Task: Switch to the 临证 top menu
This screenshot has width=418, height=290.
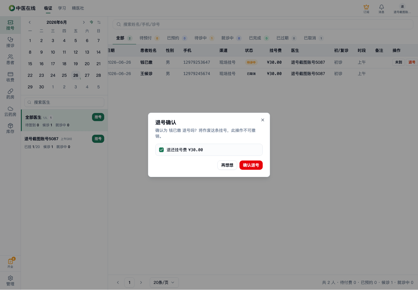Action: 48,8
